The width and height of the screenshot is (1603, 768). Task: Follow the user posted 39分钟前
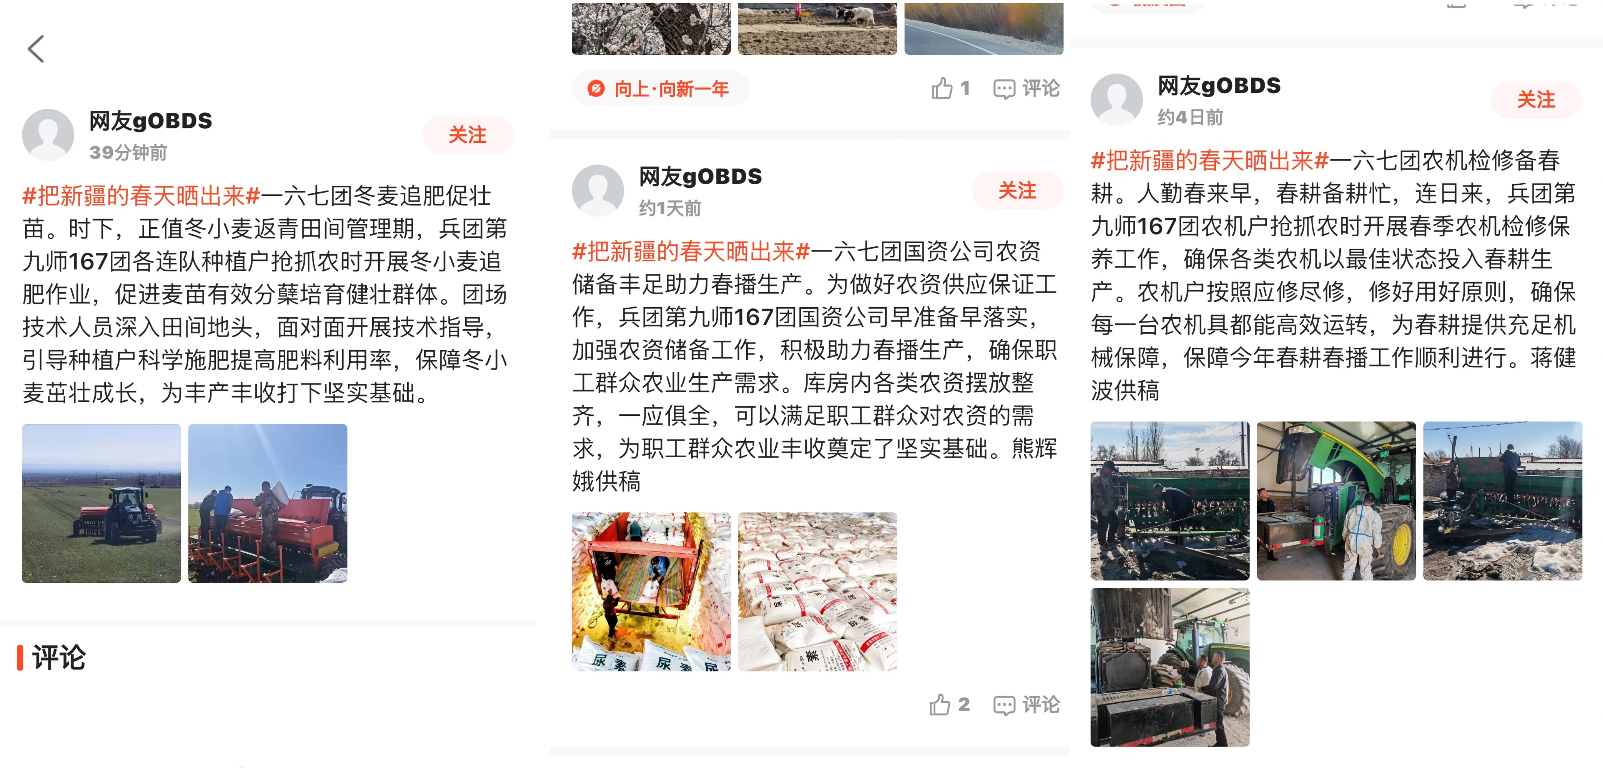point(468,135)
